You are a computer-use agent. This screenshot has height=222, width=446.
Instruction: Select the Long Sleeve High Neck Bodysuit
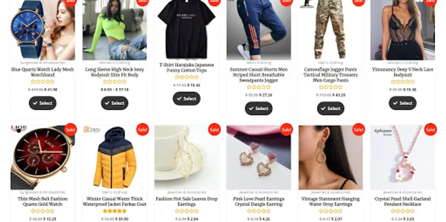(114, 103)
